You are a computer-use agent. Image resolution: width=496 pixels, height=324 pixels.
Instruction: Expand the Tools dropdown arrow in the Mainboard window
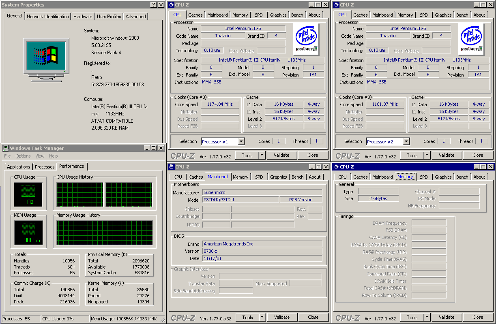click(x=262, y=317)
